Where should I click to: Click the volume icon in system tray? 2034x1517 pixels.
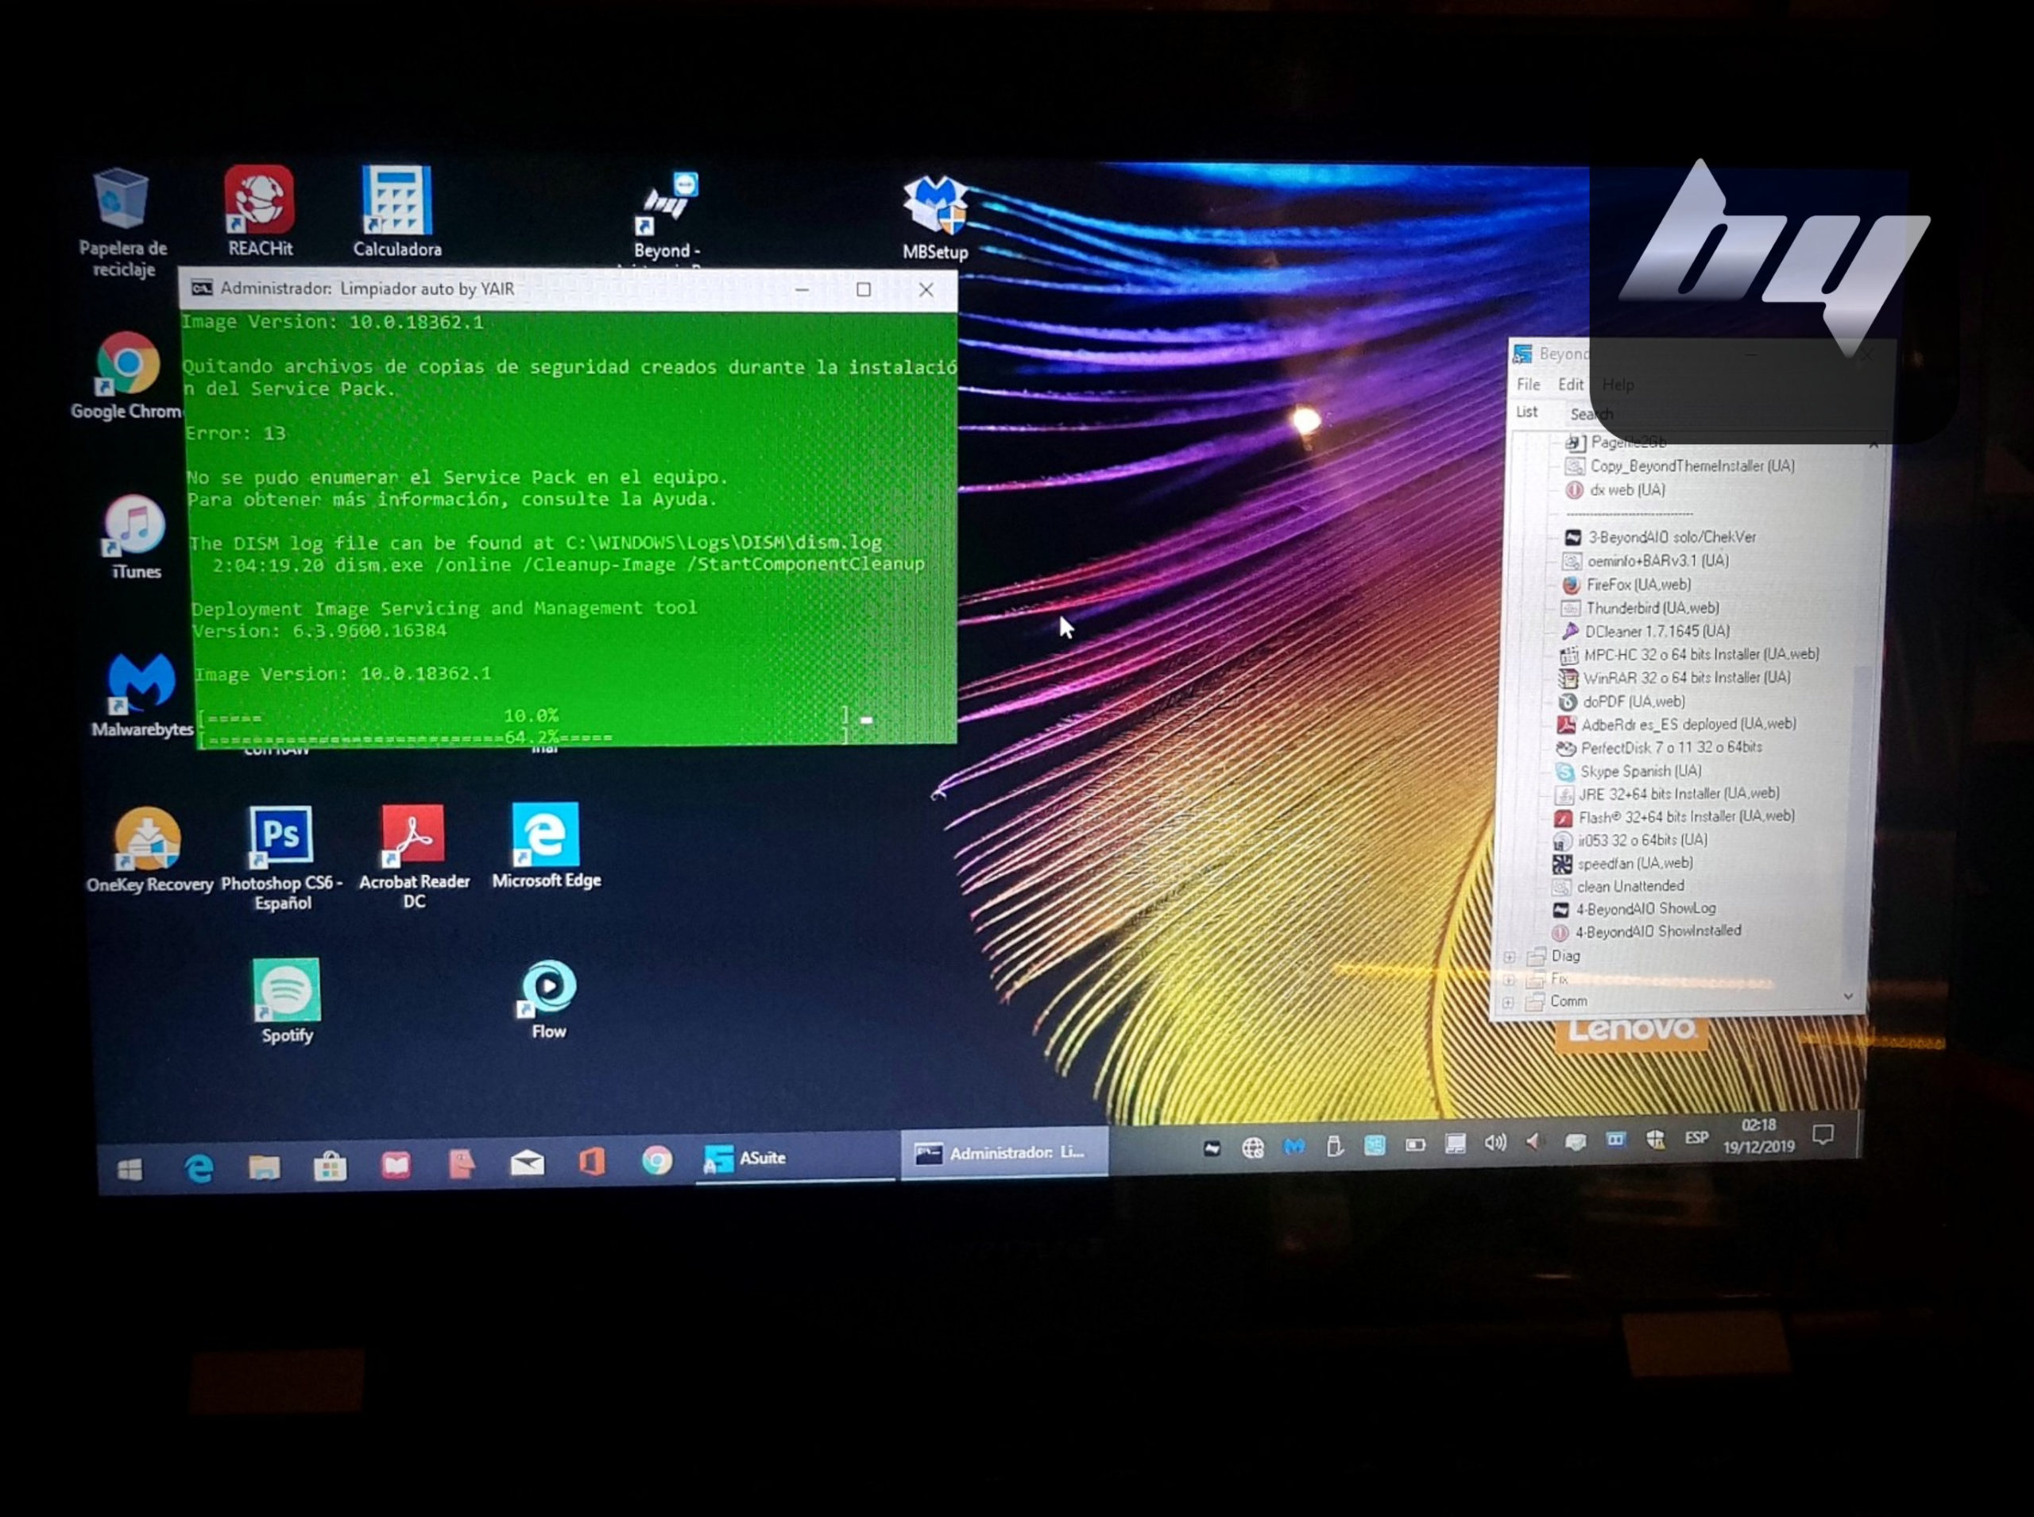tap(1495, 1144)
